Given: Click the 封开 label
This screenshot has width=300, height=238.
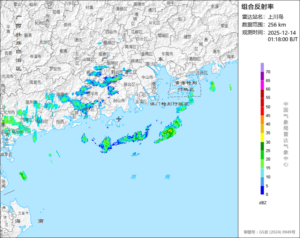Looking at the screenshot, I should (68, 25).
